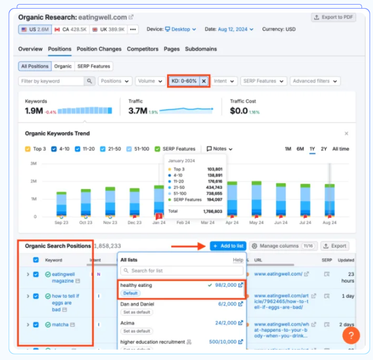Open eatingwell.com external link icon in title
373x360 pixels.
click(x=131, y=17)
